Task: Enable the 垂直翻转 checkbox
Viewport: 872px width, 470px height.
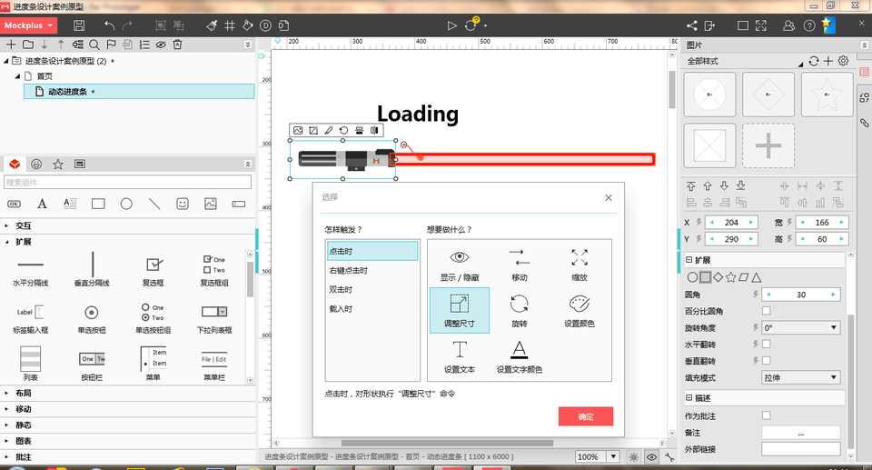Action: click(767, 361)
